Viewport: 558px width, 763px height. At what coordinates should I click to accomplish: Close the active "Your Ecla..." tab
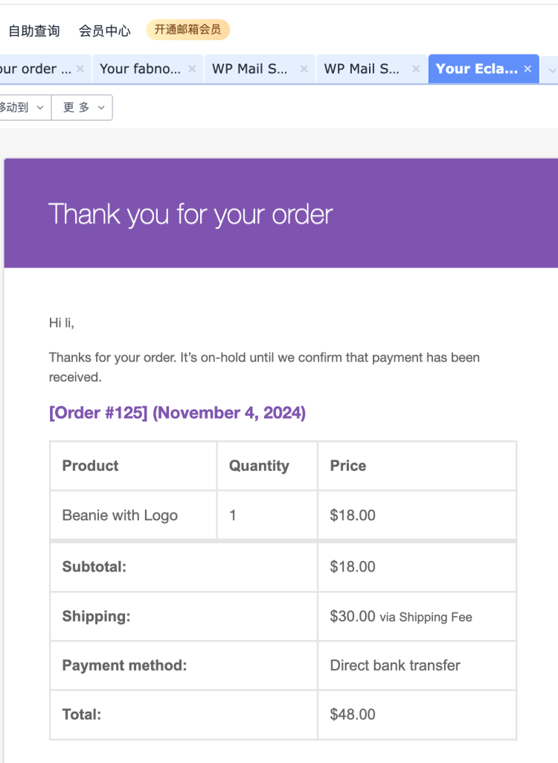click(527, 69)
